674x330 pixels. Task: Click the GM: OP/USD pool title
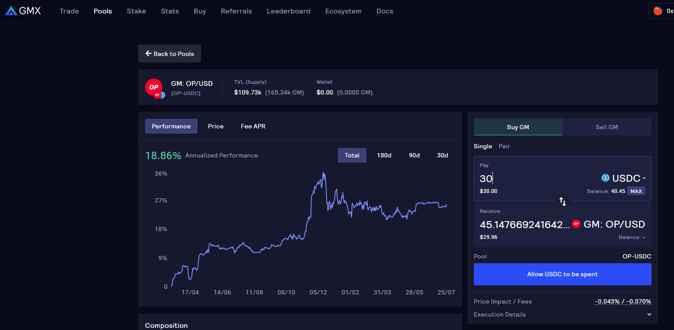click(192, 84)
